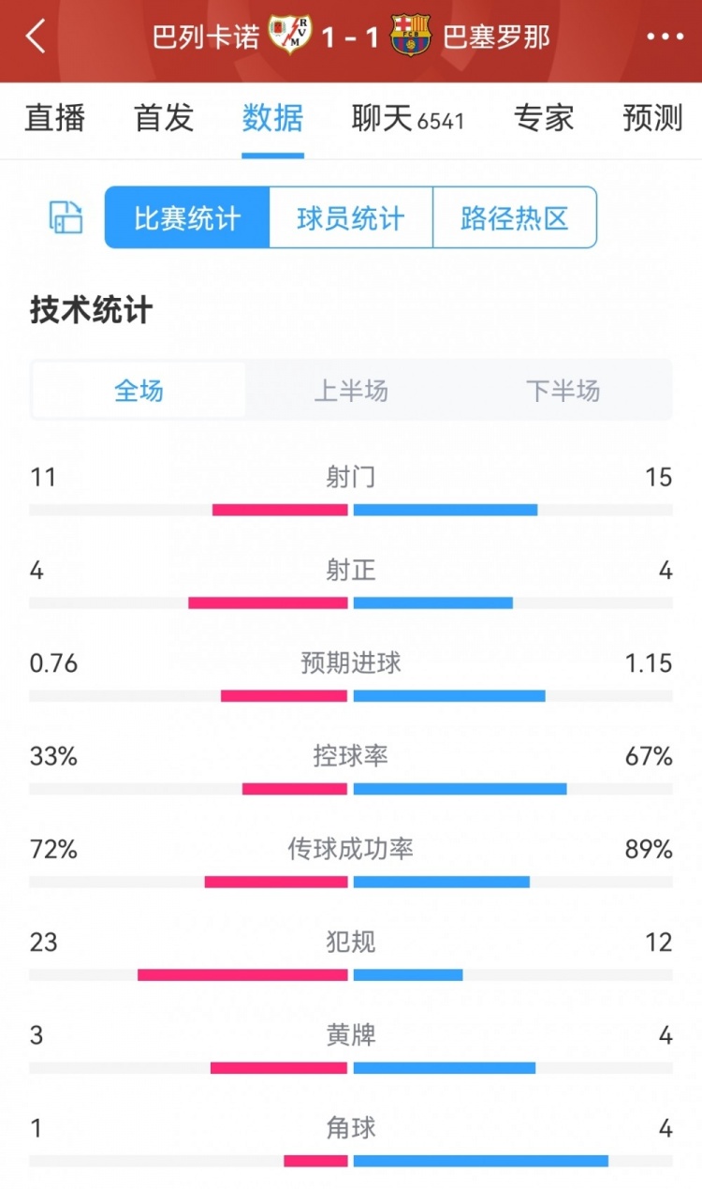
Task: Keep 全场 stats selected
Action: tap(139, 390)
